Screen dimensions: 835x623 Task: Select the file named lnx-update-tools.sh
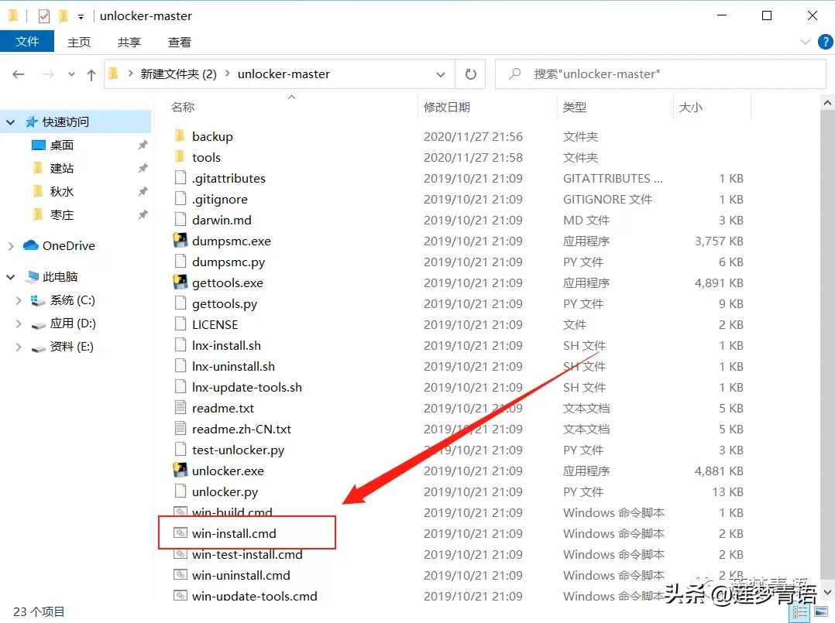[247, 387]
